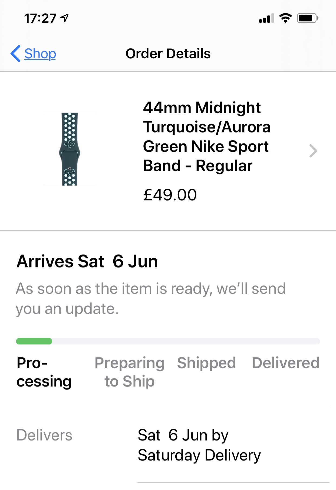Select the Preparing to Ship step
Image resolution: width=336 pixels, height=490 pixels.
click(x=130, y=372)
